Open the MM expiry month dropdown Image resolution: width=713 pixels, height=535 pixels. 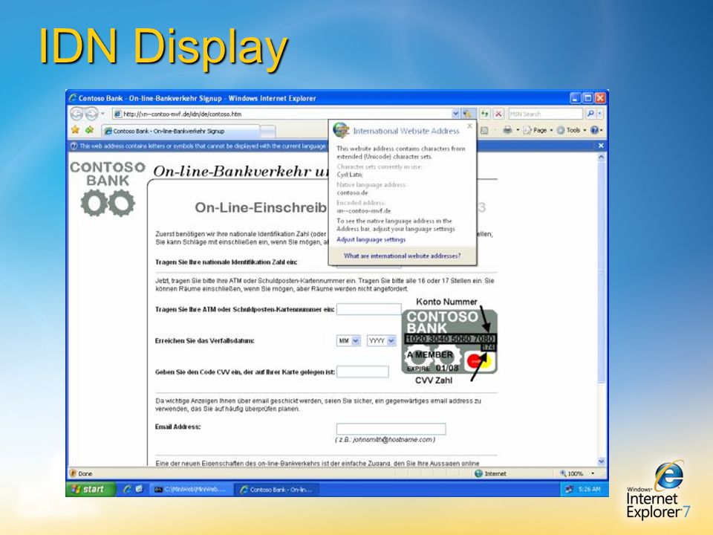[x=349, y=341]
